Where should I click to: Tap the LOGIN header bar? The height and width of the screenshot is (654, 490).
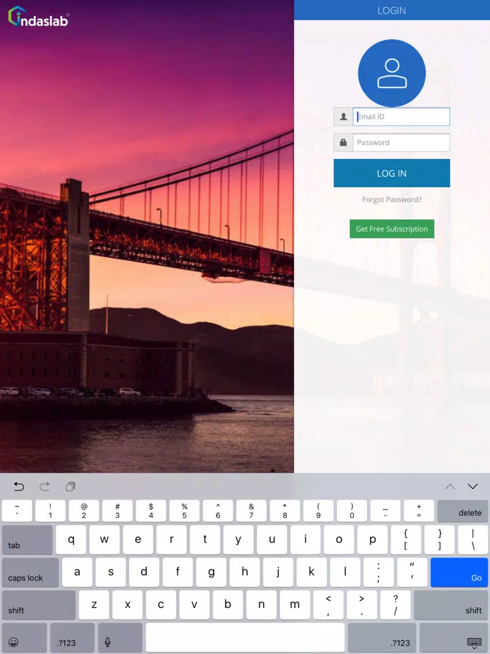click(392, 10)
